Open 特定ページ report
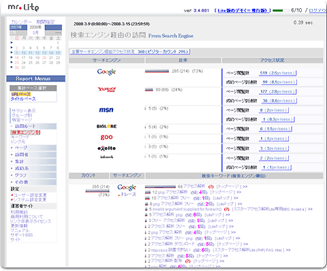The width and height of the screenshot is (327, 271). (x=22, y=120)
